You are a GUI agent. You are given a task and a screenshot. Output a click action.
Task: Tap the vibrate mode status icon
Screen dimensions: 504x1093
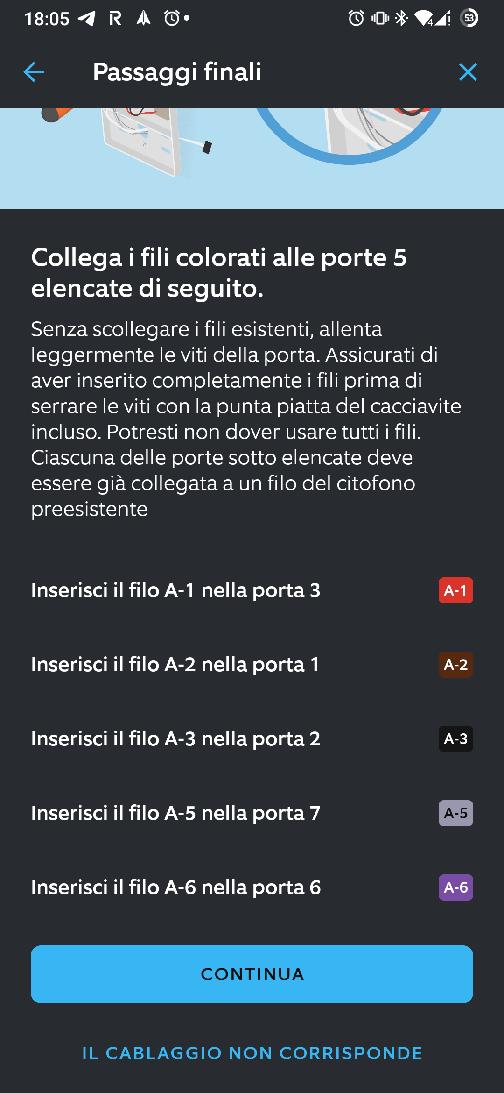pos(380,19)
